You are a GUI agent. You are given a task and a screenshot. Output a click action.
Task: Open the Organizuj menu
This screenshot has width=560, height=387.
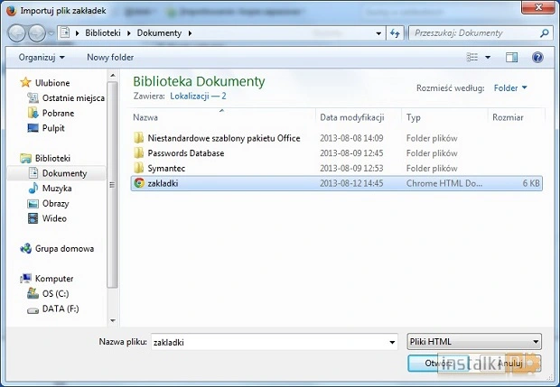(x=42, y=58)
